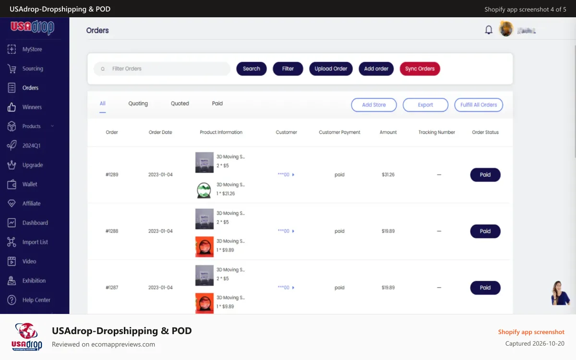Click the Paid status button for order #1288
576x360 pixels.
(485, 231)
